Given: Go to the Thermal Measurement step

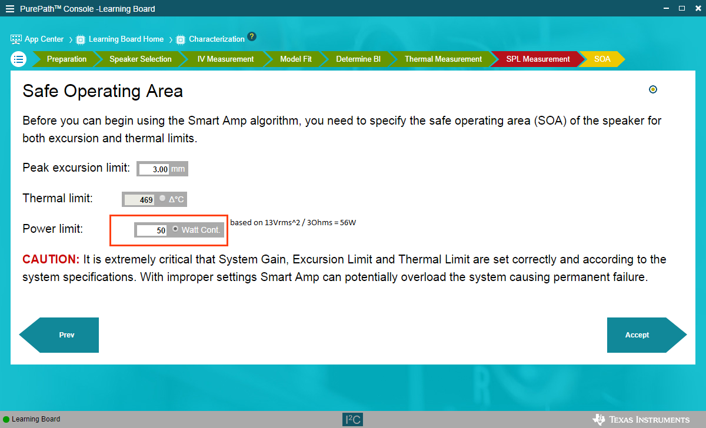Looking at the screenshot, I should [443, 59].
